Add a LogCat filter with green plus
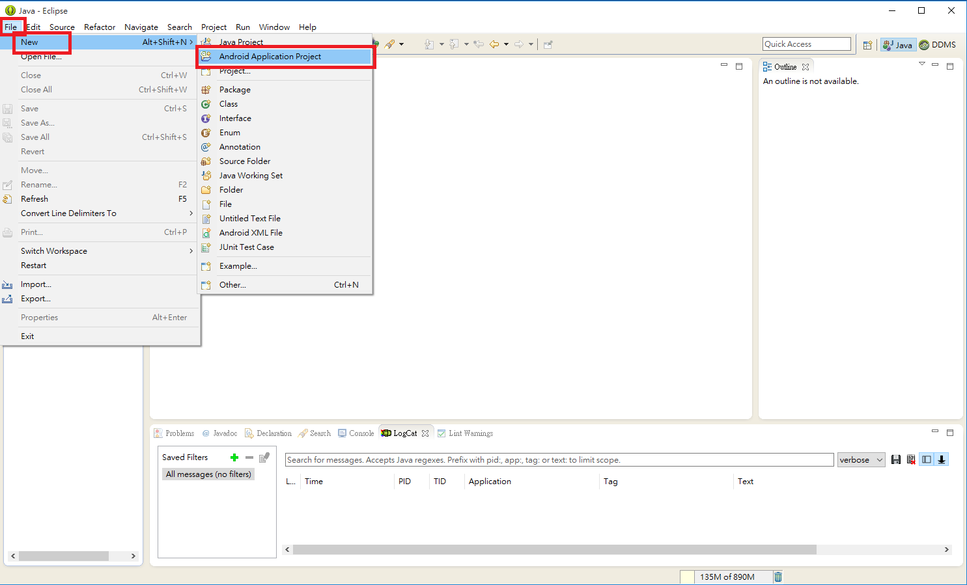Image resolution: width=967 pixels, height=585 pixels. point(234,457)
